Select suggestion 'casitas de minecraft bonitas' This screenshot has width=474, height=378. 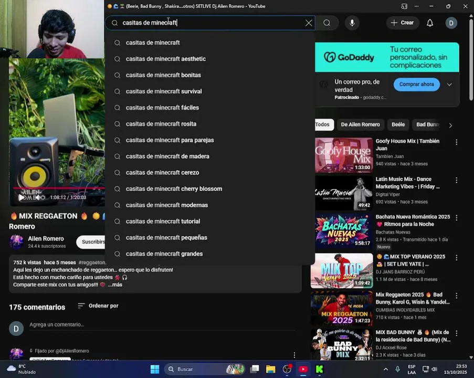[x=210, y=75]
